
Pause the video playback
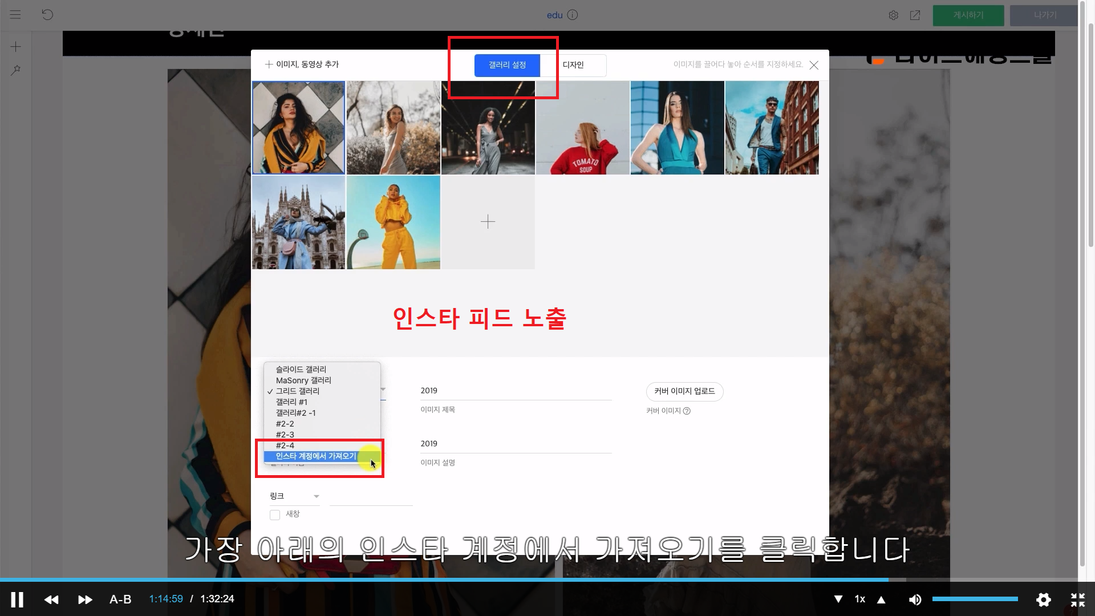click(17, 599)
